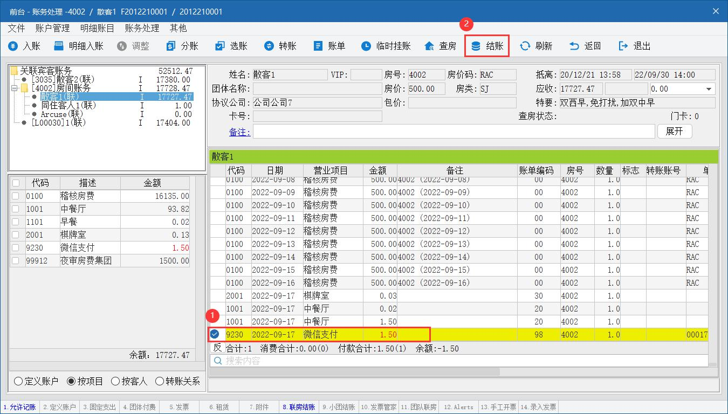Click the 临时挂账 toolbar button
Screen dimensions: 728x414
[x=386, y=46]
